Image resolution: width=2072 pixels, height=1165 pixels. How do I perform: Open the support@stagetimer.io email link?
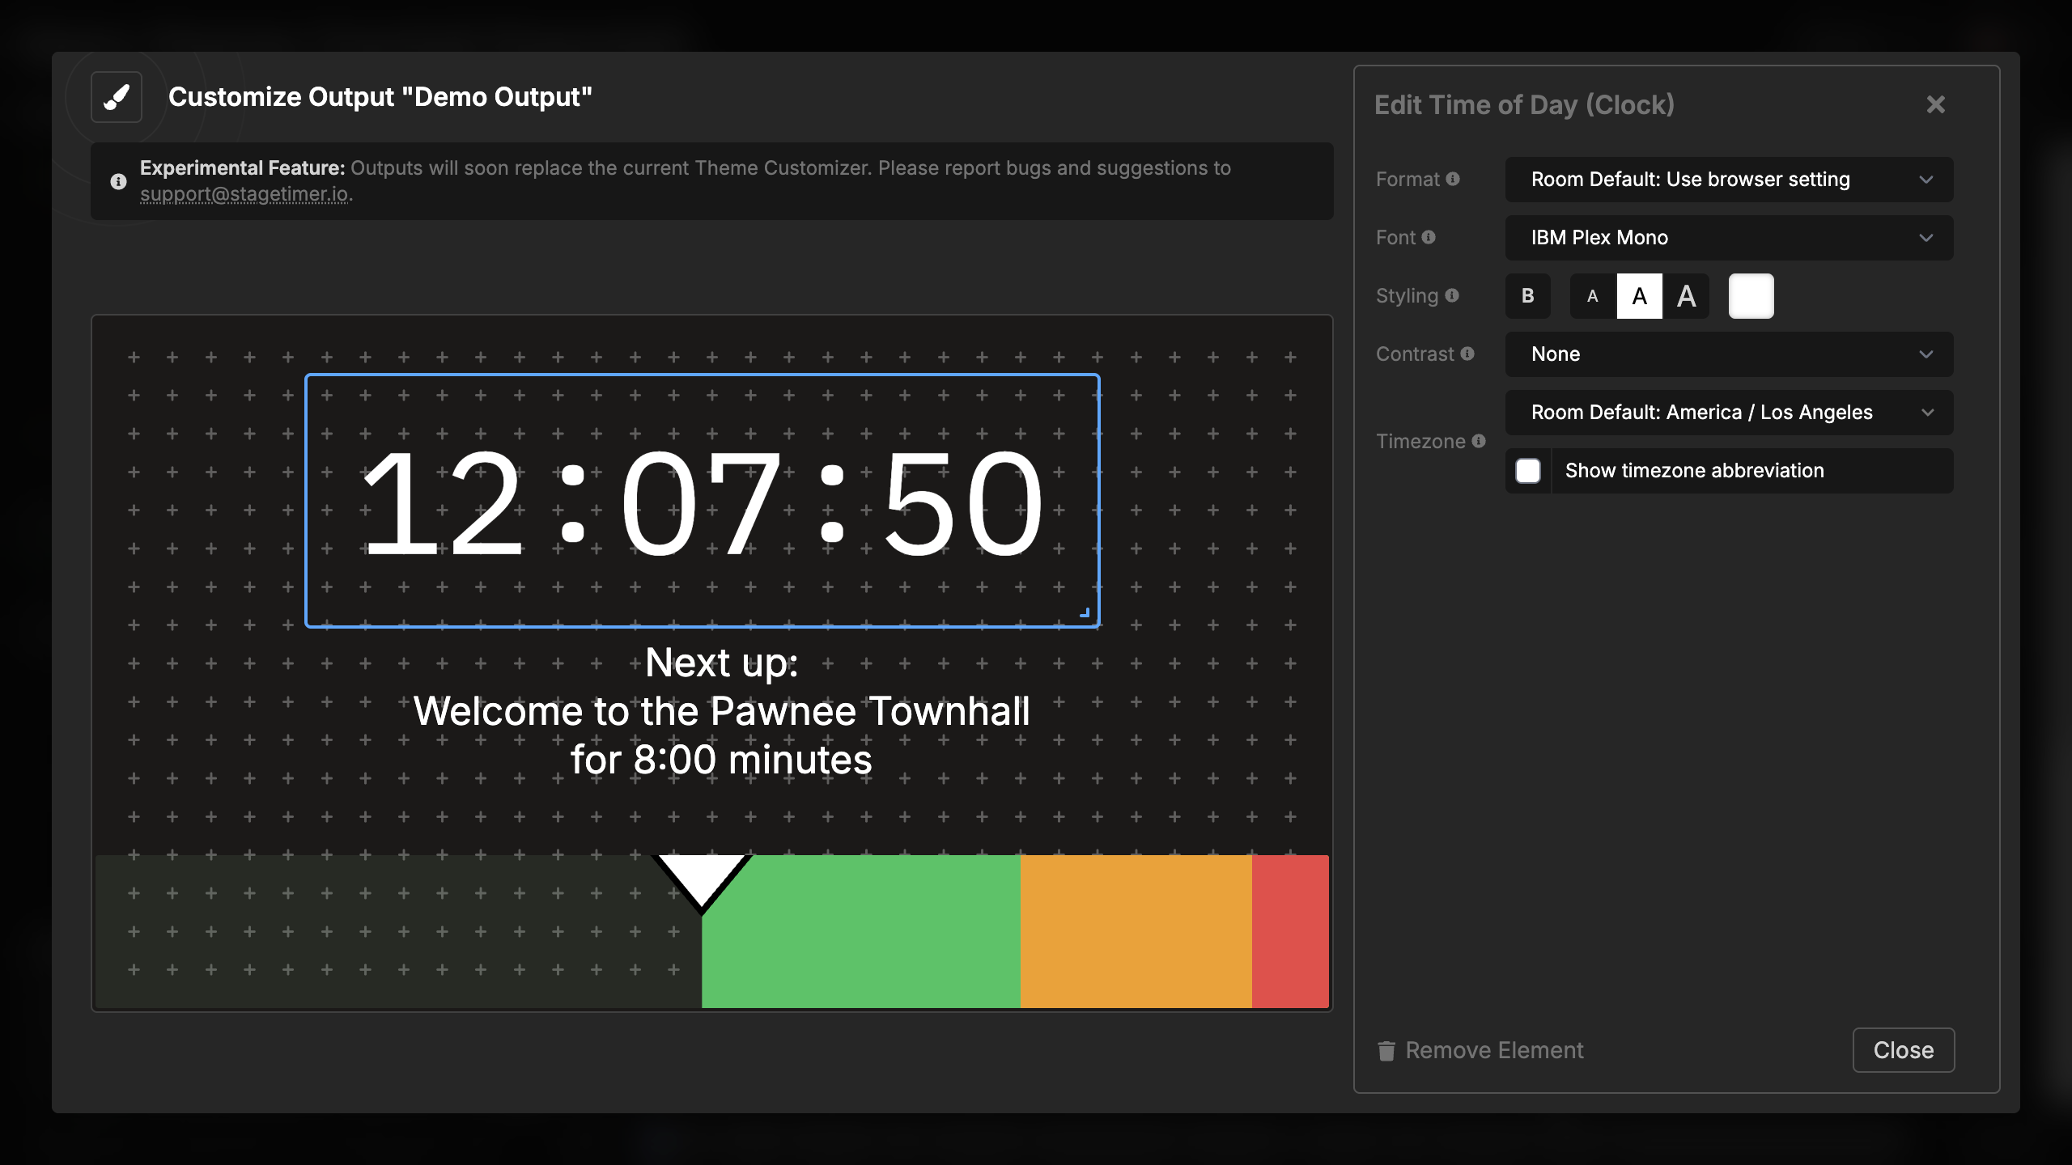tap(246, 194)
